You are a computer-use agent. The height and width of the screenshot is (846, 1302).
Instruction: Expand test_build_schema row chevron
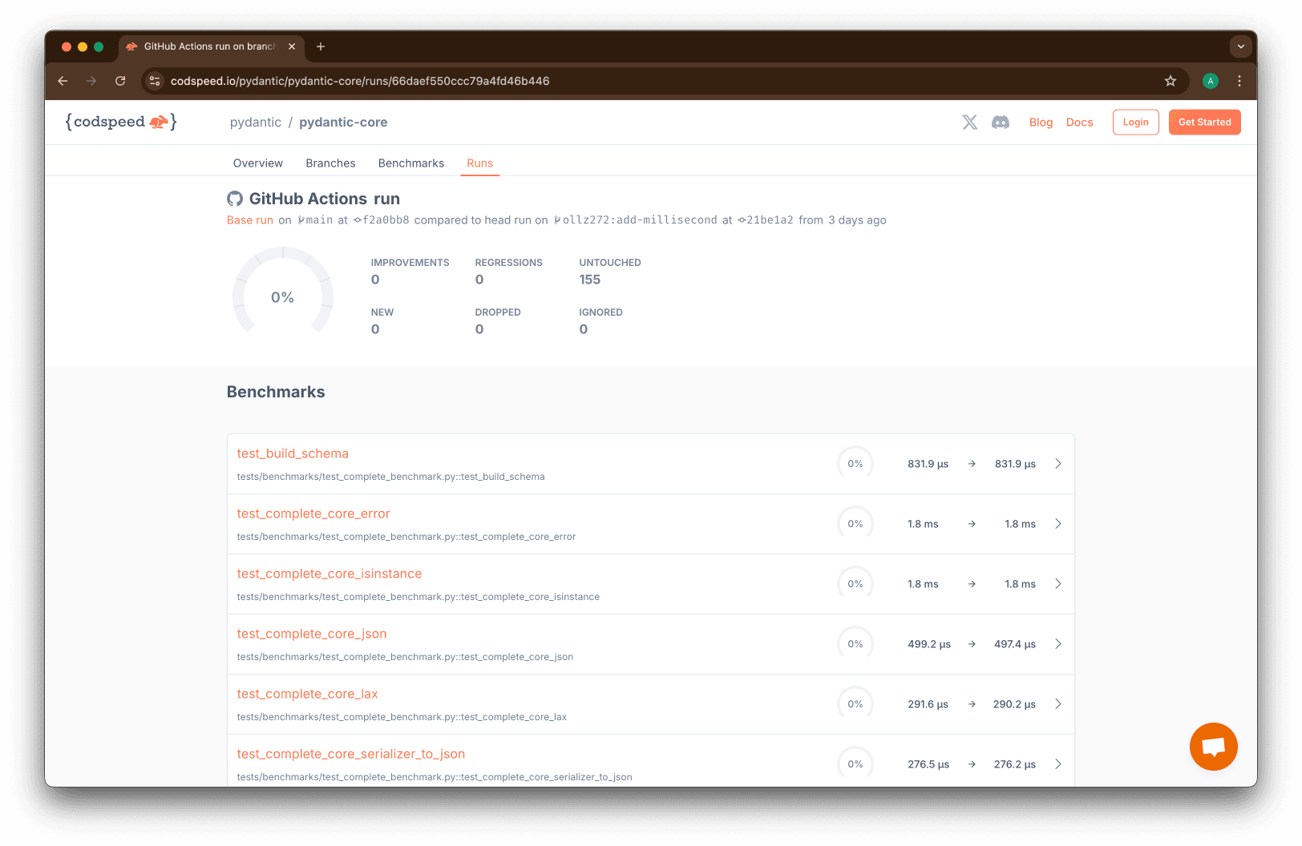point(1057,464)
